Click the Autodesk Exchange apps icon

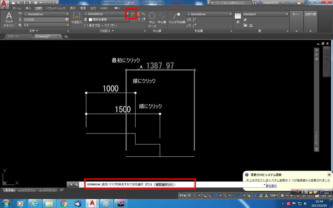coord(288,3)
